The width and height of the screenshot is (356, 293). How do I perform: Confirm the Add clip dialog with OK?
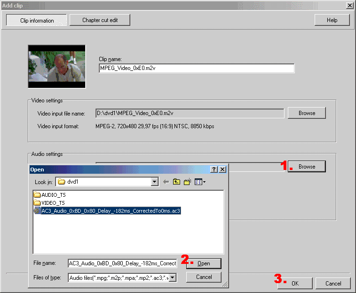coord(295,283)
